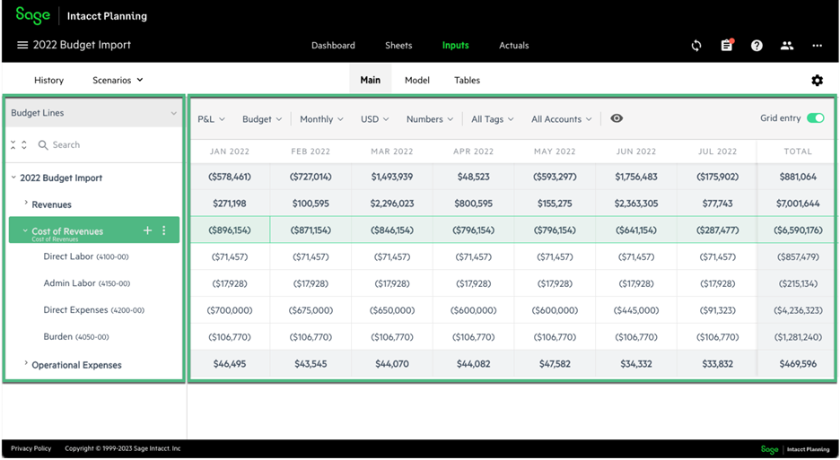Image resolution: width=840 pixels, height=460 pixels.
Task: Toggle the Grid entry switch
Action: tap(816, 117)
